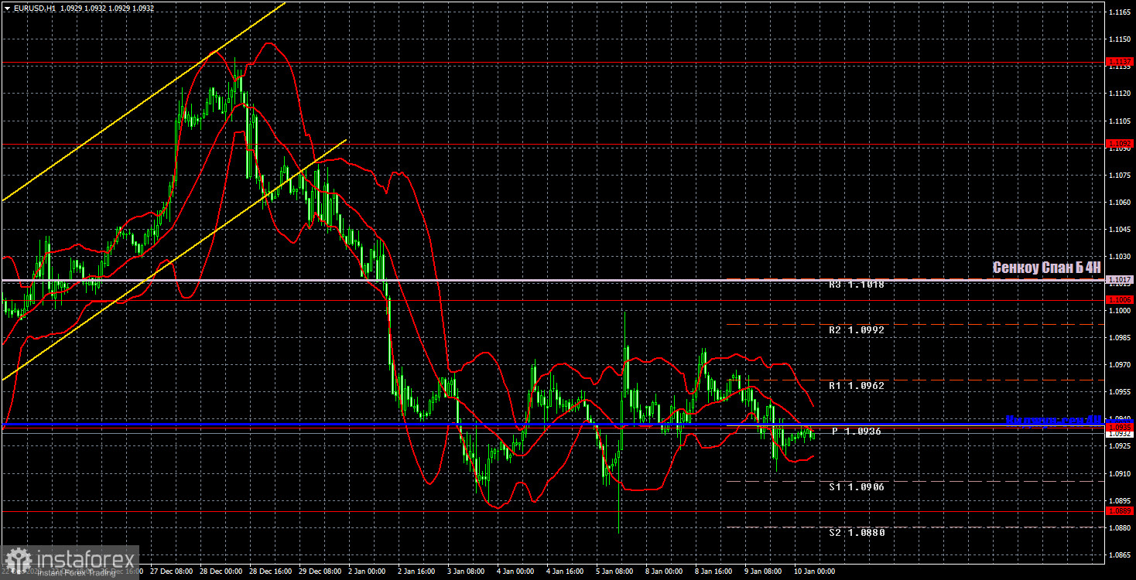This screenshot has width=1136, height=580.
Task: Click the EURUSD,H1 chart title text
Action: coord(34,8)
